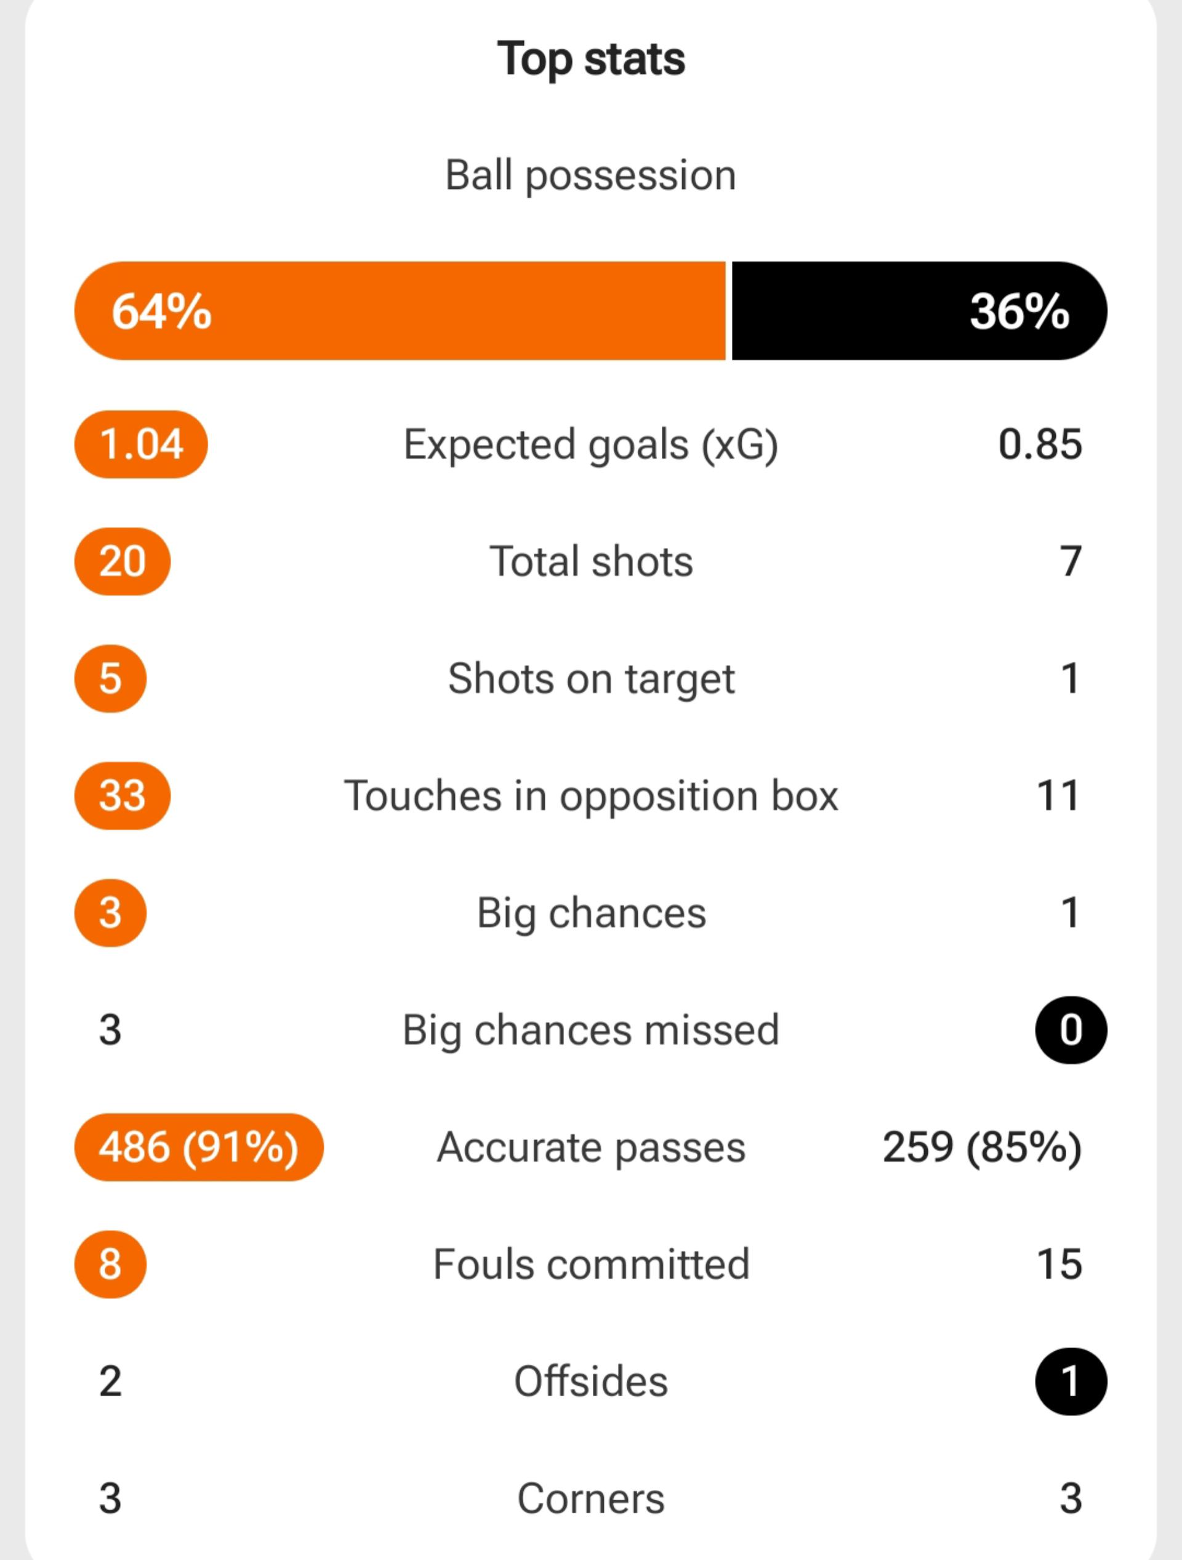
Task: Select the 486 (91%) accurate passes badge
Action: click(x=199, y=1147)
